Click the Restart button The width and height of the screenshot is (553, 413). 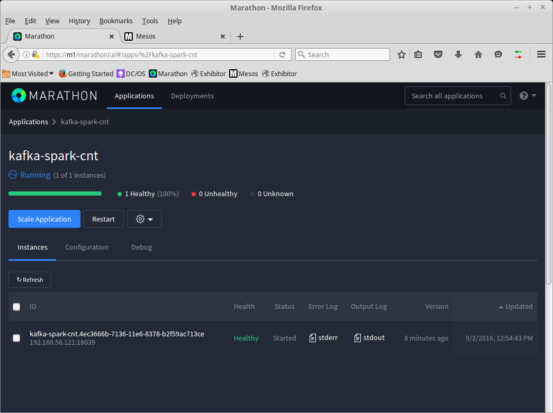(103, 219)
